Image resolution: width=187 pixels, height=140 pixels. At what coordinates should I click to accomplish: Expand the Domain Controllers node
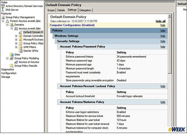[16, 36]
